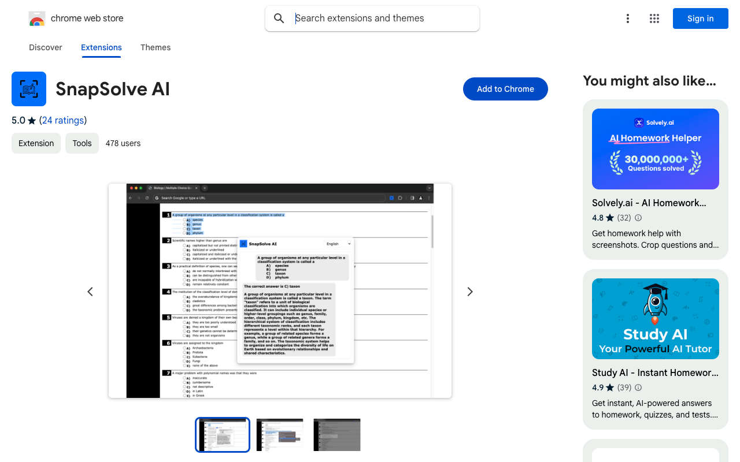
Task: Show the previous screenshot with left arrow
Action: click(x=90, y=292)
